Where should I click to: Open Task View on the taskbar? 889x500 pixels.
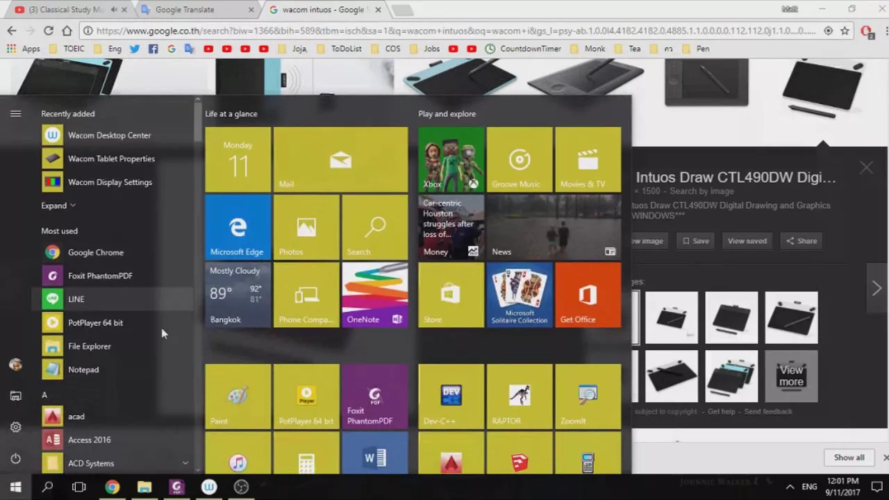coord(79,487)
